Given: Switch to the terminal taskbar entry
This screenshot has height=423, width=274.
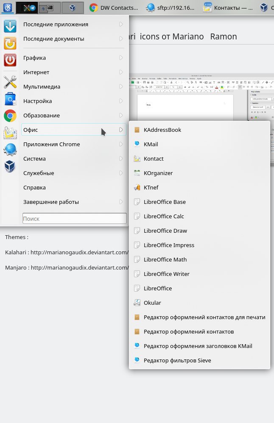Looking at the screenshot, I should [50, 8].
